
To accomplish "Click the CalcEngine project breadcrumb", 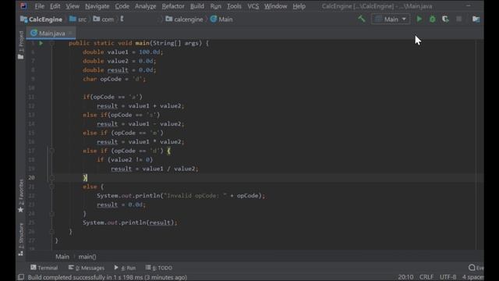I will point(41,19).
